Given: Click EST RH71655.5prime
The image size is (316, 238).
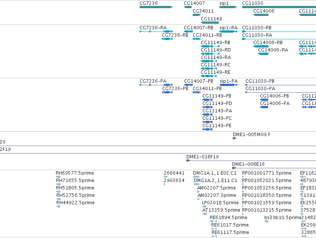Looking at the screenshot, I should click(x=58, y=184).
